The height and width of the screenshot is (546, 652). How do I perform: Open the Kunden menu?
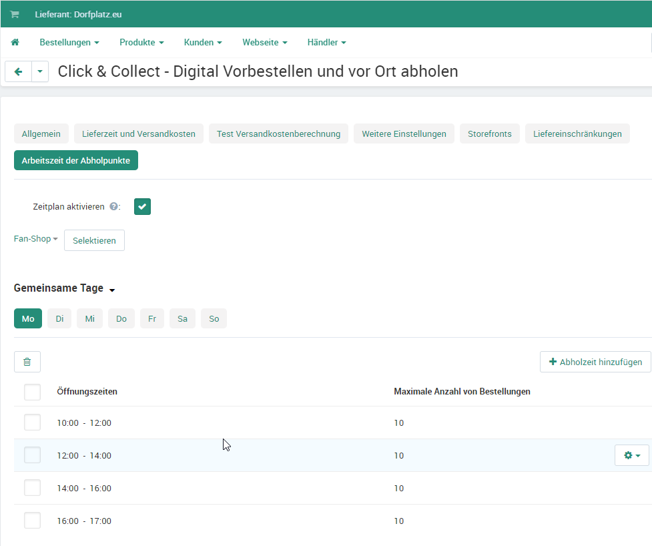tap(203, 43)
